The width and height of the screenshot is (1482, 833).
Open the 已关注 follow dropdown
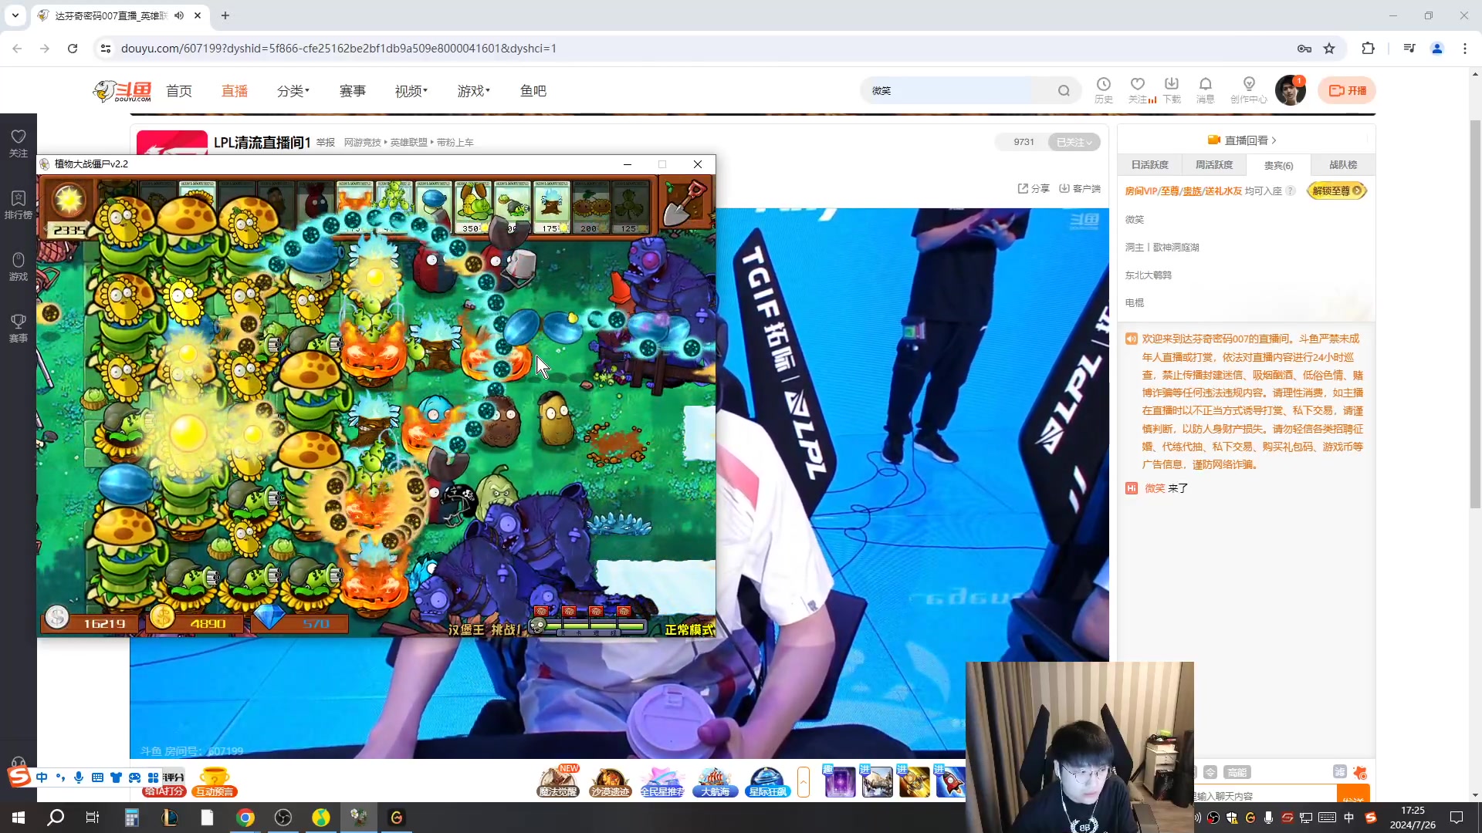pyautogui.click(x=1074, y=142)
